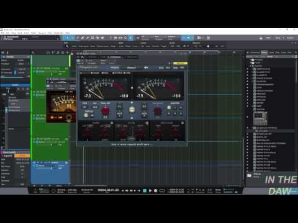Toggle the Loop button in transport
The height and width of the screenshot is (223, 298).
pos(162,191)
